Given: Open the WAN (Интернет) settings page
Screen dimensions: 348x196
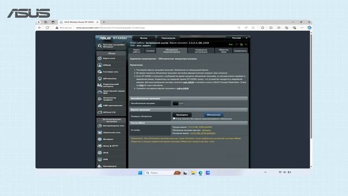Looking at the screenshot, I should point(111,139).
